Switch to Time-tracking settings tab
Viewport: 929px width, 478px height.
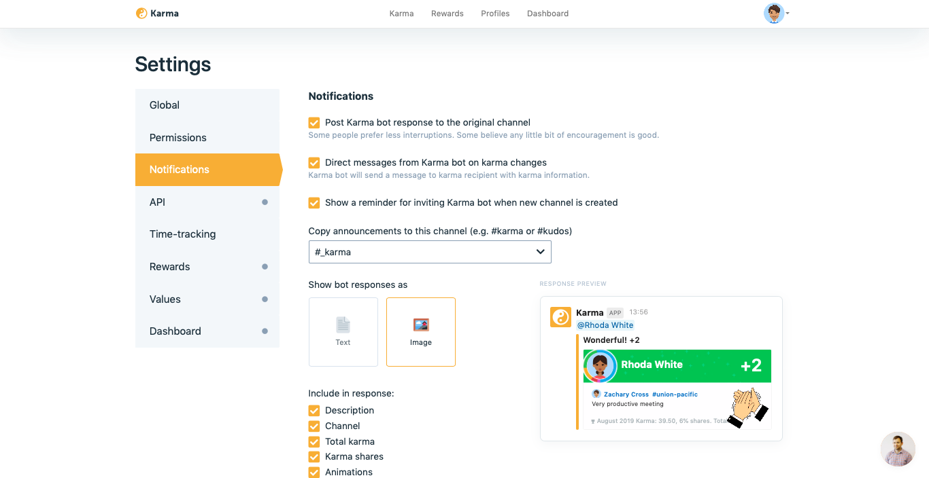point(207,234)
